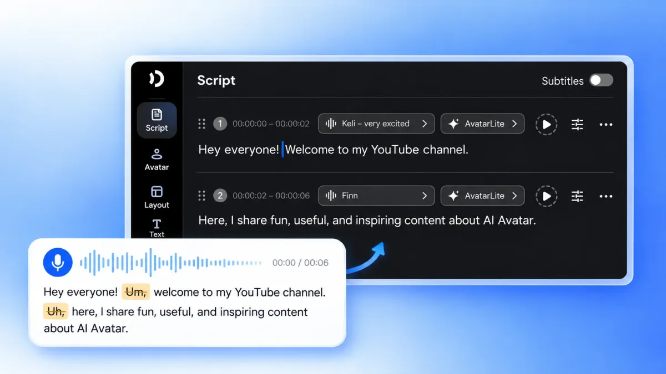666x374 pixels.
Task: Grab the drag handle of scene 1
Action: 202,124
